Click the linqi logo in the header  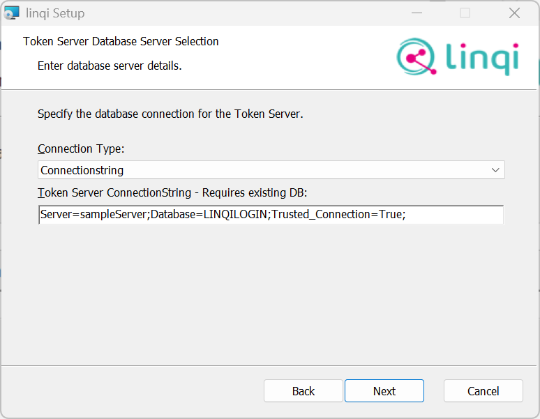458,56
